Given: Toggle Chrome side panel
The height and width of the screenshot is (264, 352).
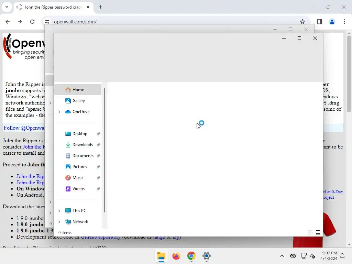Looking at the screenshot, I should click(320, 22).
